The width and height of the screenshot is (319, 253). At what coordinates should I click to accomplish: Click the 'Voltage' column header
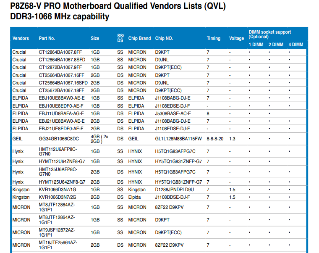tap(236, 38)
